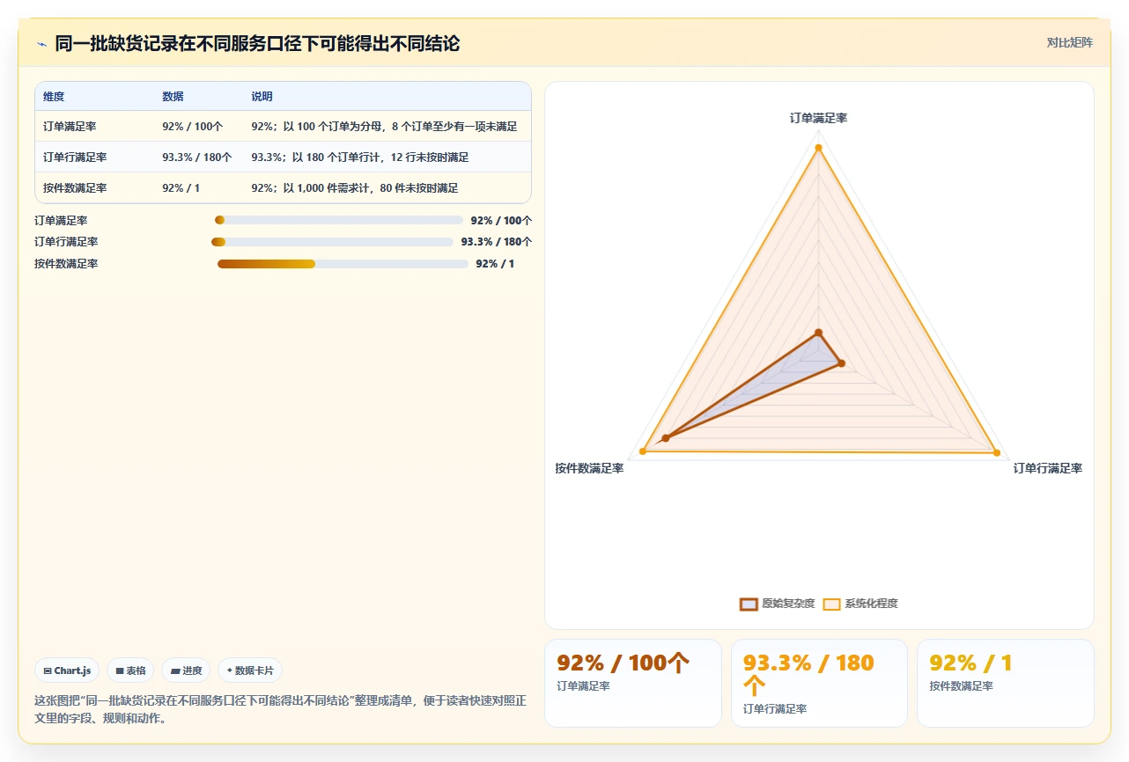
Task: Click the 系统化程度 legend color box
Action: coord(831,604)
